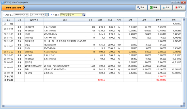Click the 세액 column header

click(144, 20)
